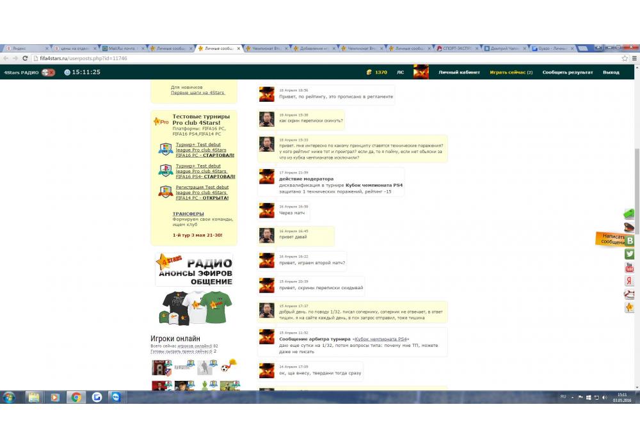640x448 pixels.
Task: Click the user avatar in header
Action: 420,72
